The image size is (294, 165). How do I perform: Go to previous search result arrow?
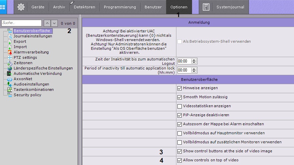(x=47, y=23)
